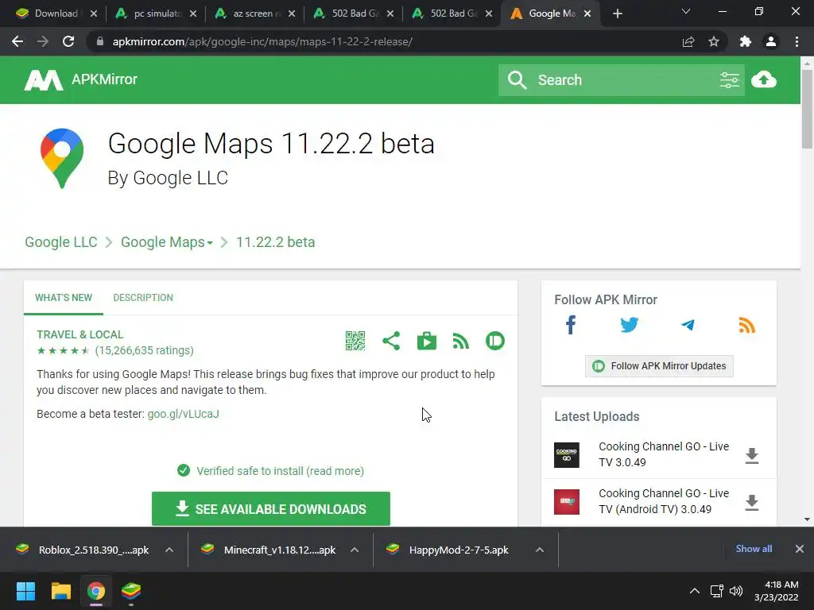
Task: Click Cooking Channel GO Live TV thumbnail
Action: 566,455
